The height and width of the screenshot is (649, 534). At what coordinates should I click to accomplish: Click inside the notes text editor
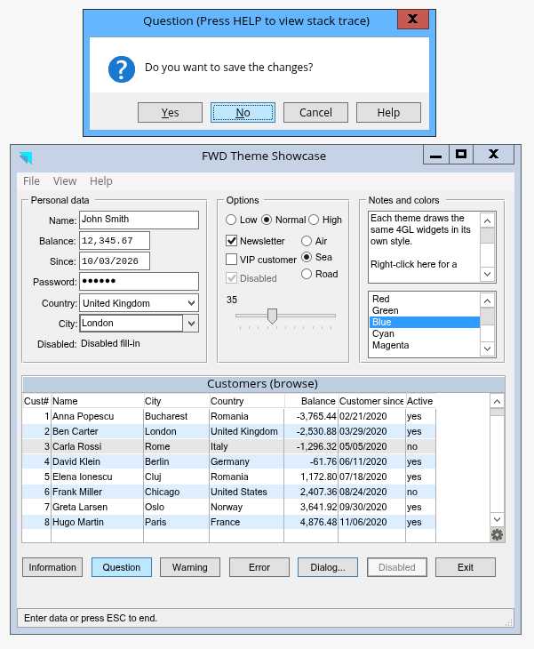tap(425, 247)
